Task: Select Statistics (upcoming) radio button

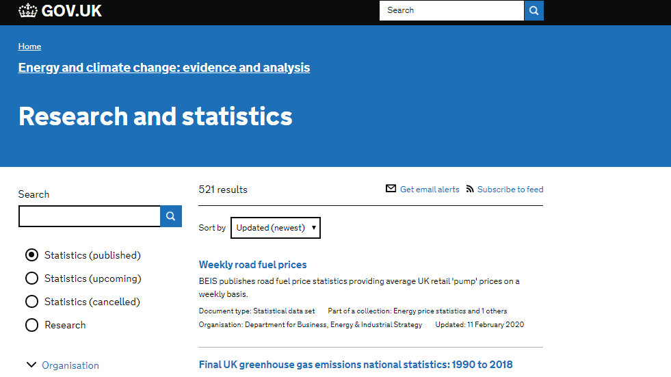Action: (x=31, y=278)
